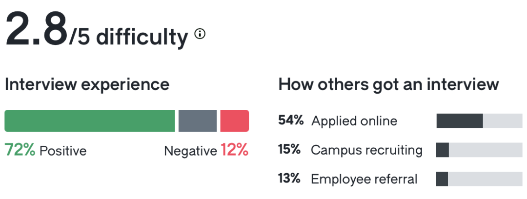Select the "Employee referral" label
The height and width of the screenshot is (199, 527).
click(x=364, y=179)
